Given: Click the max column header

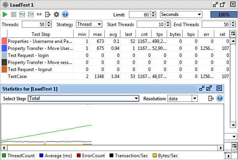Looking at the screenshot, I should (x=97, y=34).
